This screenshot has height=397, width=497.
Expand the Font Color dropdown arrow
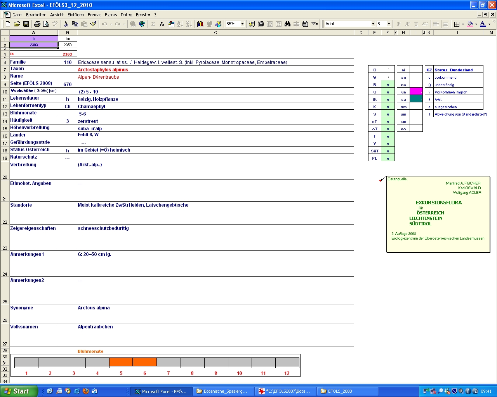[x=489, y=24]
